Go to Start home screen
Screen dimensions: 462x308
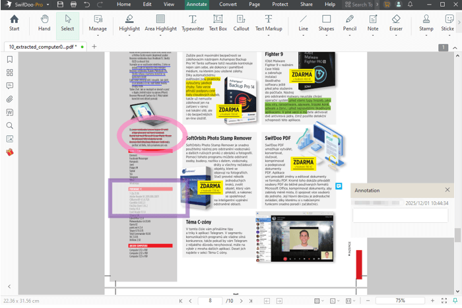[14, 23]
